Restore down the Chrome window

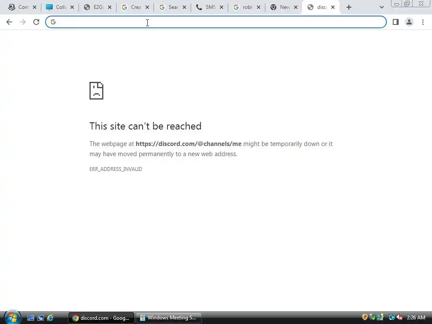[x=407, y=3]
